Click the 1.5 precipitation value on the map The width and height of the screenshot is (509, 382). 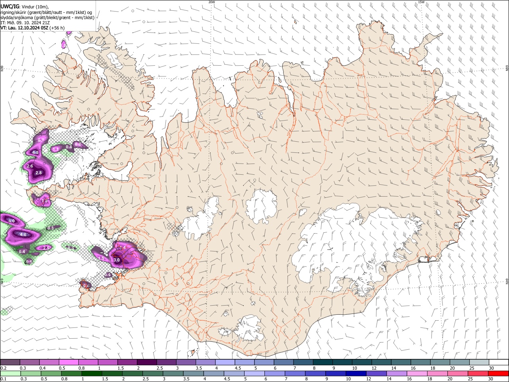[x=101, y=258]
